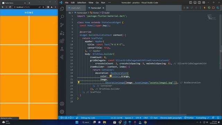This screenshot has height=125, width=222.
Task: Open the Selection menu
Action: (x=82, y=2)
